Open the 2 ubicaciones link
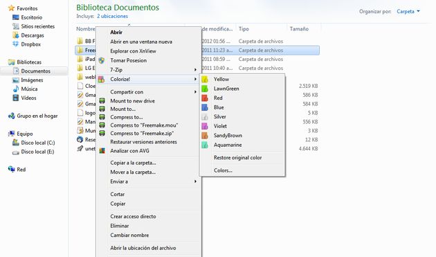Image resolution: width=436 pixels, height=257 pixels. pyautogui.click(x=112, y=17)
